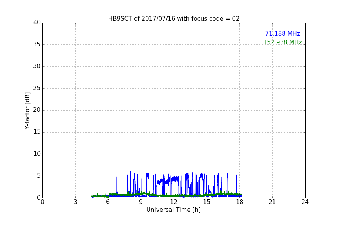Click the x-axis tick label 24
The image size is (339, 226).
click(x=305, y=202)
